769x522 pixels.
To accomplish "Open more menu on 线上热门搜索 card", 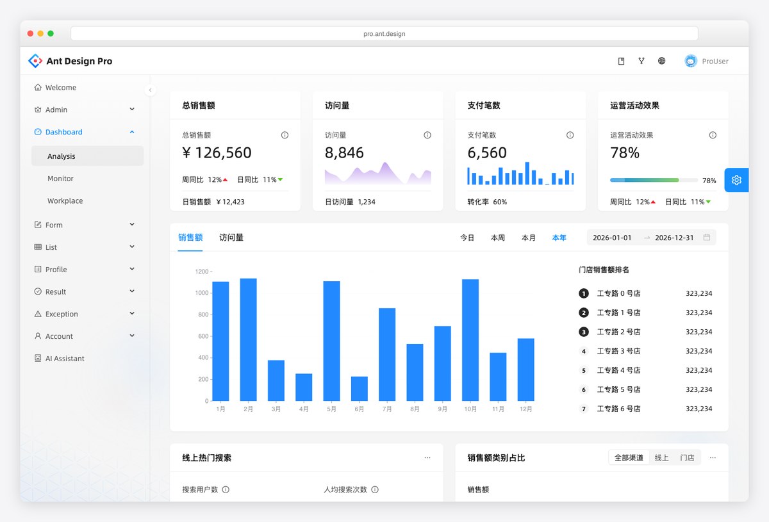I will pyautogui.click(x=427, y=458).
